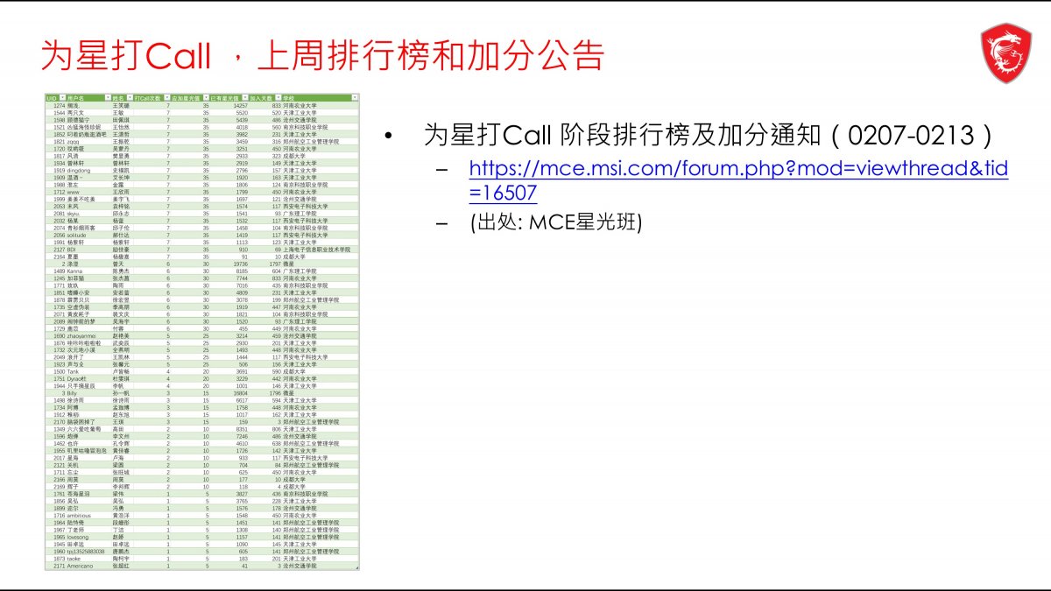Click the star value 8185 cell

click(243, 271)
